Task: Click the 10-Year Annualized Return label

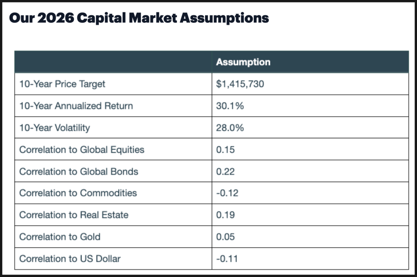Action: pyautogui.click(x=76, y=106)
